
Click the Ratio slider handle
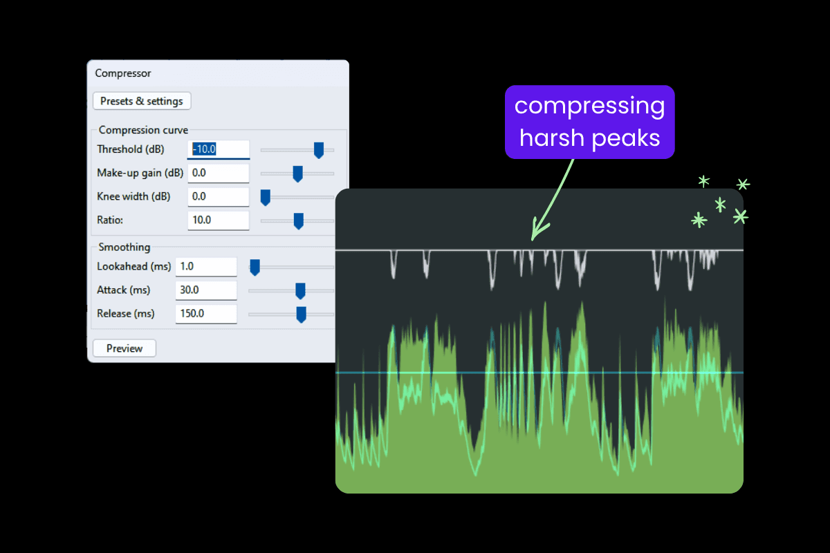299,221
